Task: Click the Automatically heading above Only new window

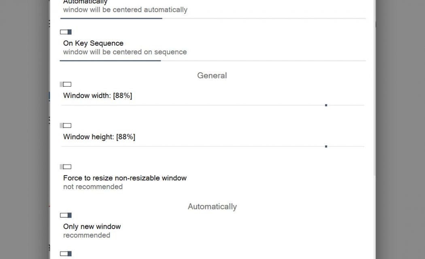Action: point(212,206)
